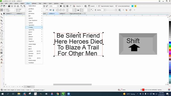This screenshot has width=171, height=96.
Task: Click the X position input field
Action: coord(10,9)
